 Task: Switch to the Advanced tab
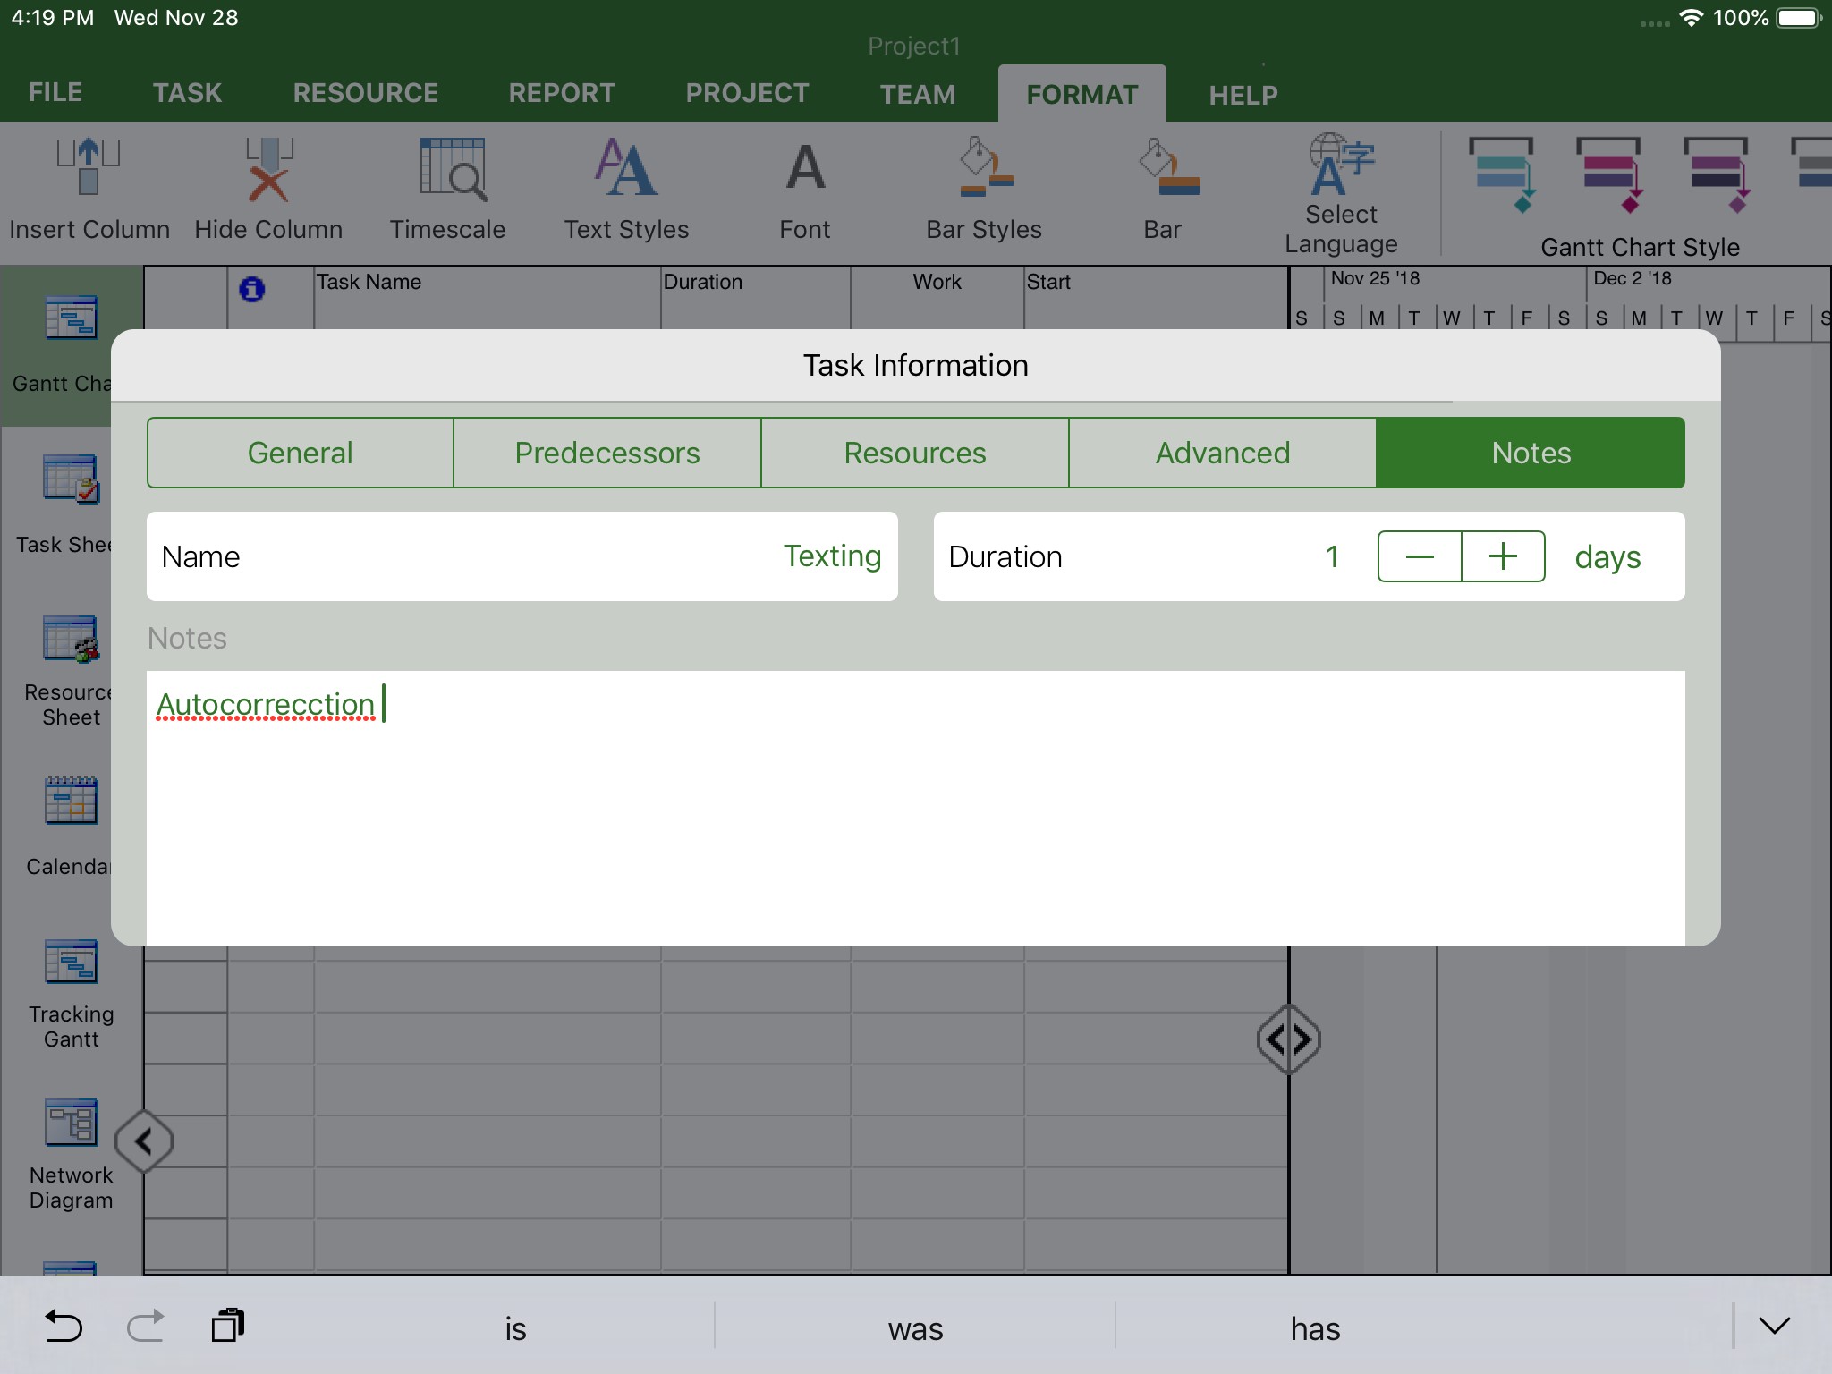click(1222, 453)
